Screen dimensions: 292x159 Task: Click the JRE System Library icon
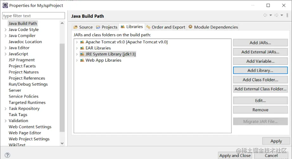click(x=82, y=54)
